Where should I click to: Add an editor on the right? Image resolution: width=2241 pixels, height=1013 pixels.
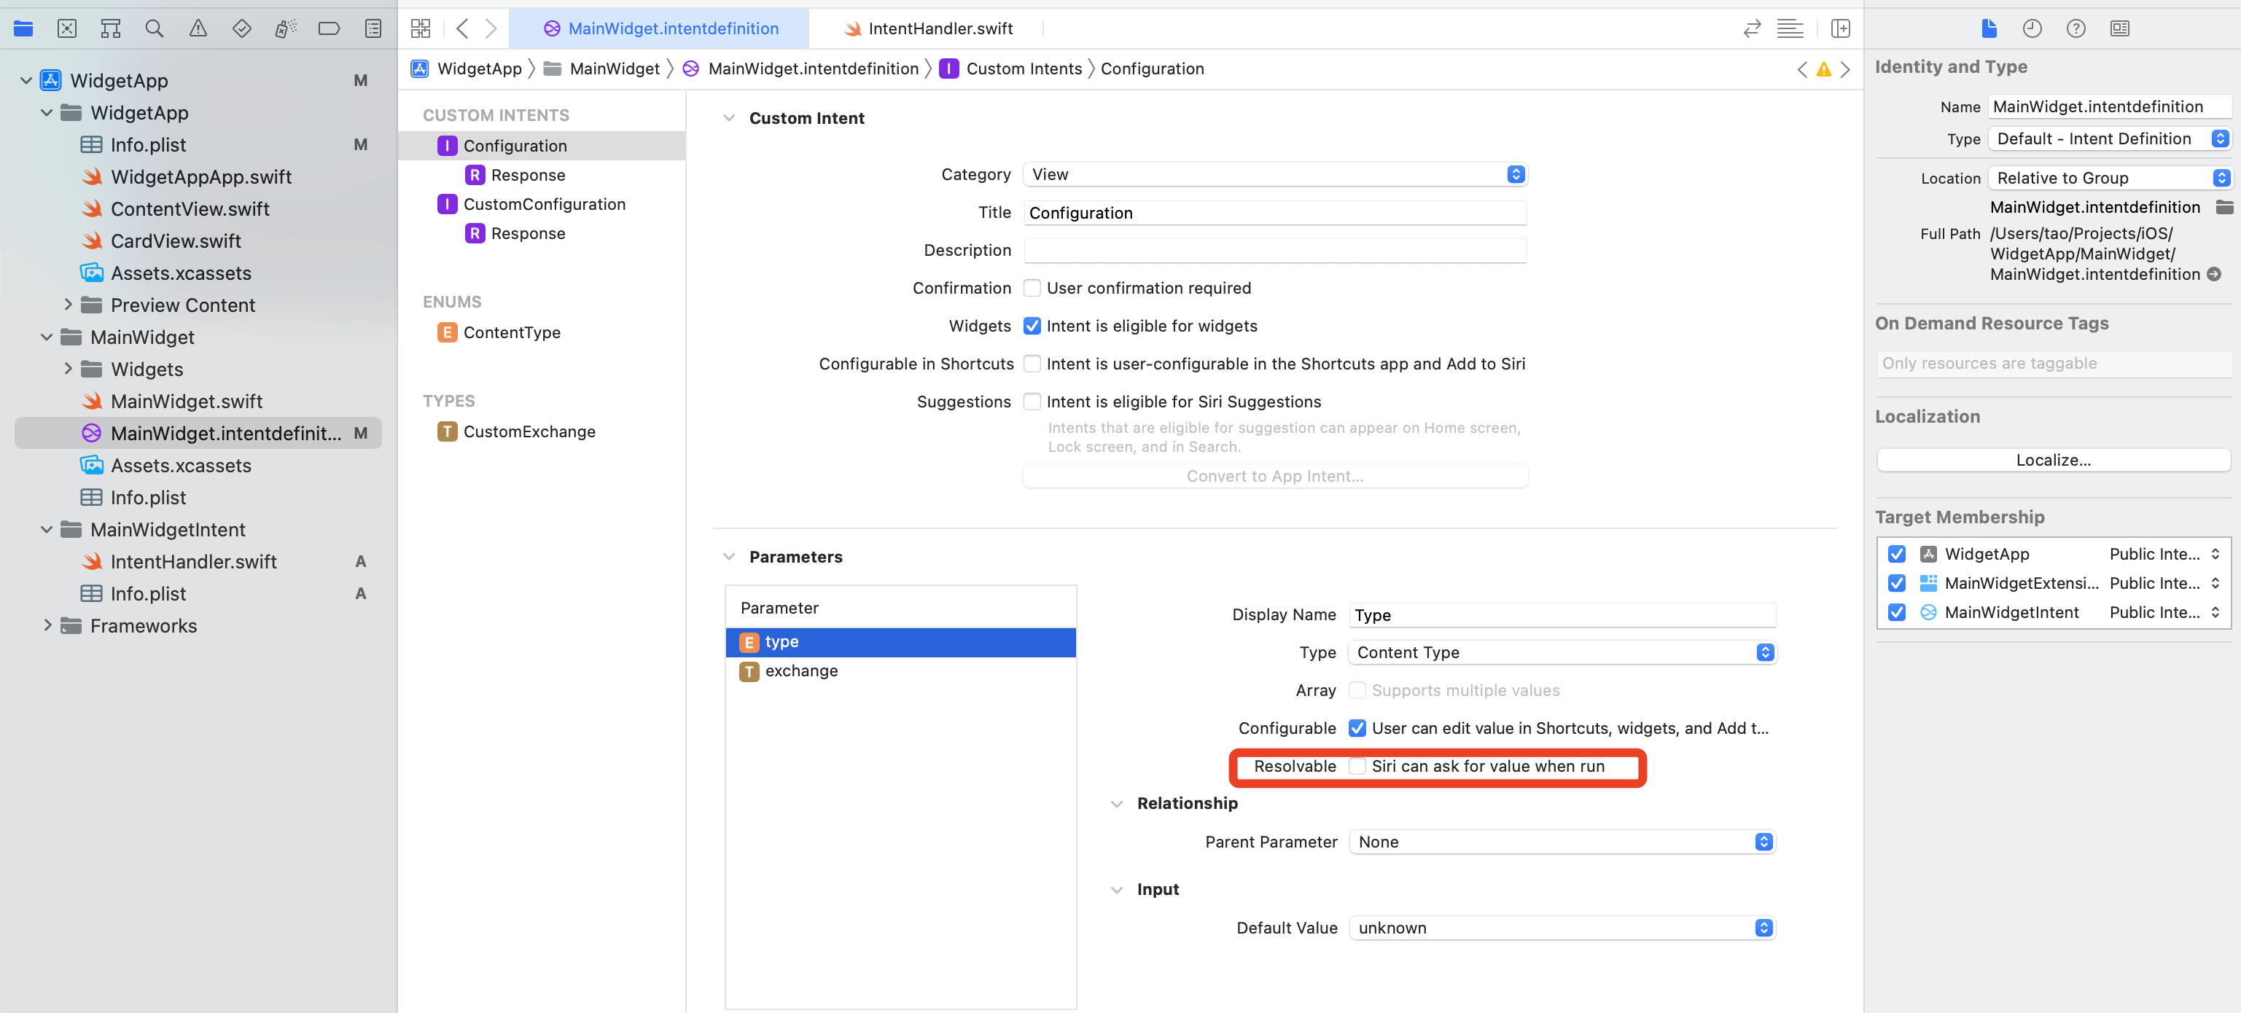coord(1841,28)
